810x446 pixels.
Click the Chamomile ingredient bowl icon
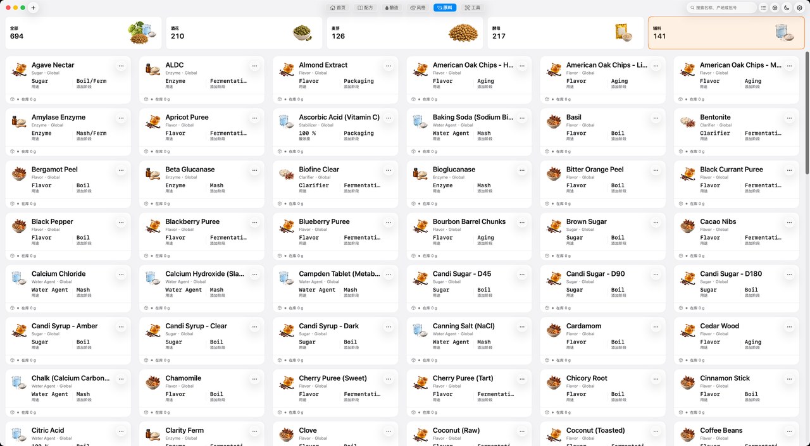point(153,381)
